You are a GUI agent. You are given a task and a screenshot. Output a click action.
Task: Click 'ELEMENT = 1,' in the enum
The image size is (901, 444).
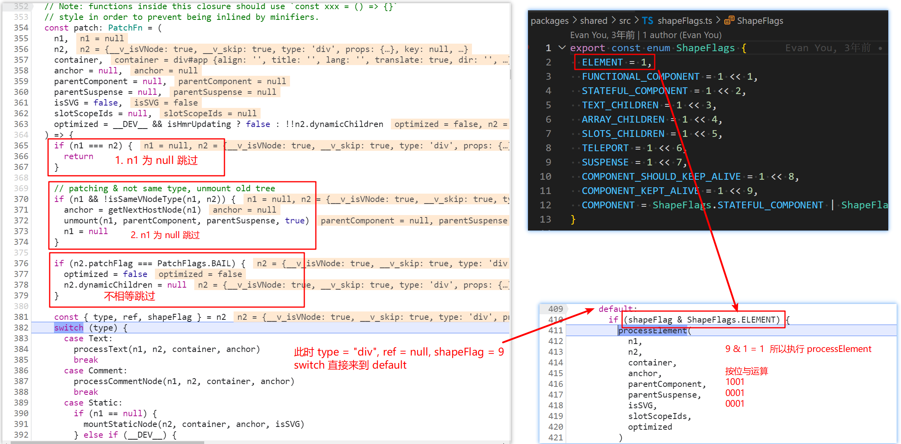(x=617, y=62)
